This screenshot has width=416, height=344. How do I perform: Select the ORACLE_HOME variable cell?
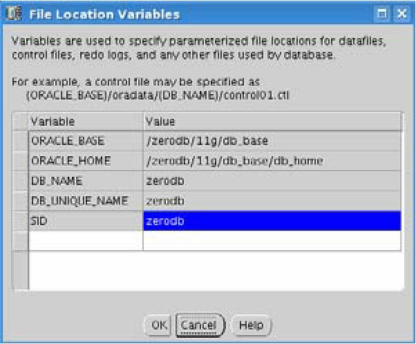click(86, 161)
